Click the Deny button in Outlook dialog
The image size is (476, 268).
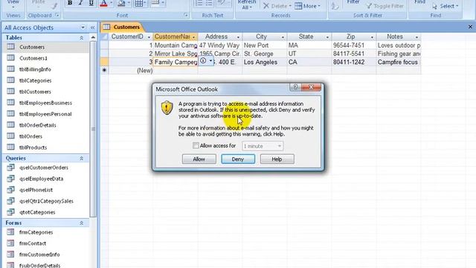(x=238, y=159)
